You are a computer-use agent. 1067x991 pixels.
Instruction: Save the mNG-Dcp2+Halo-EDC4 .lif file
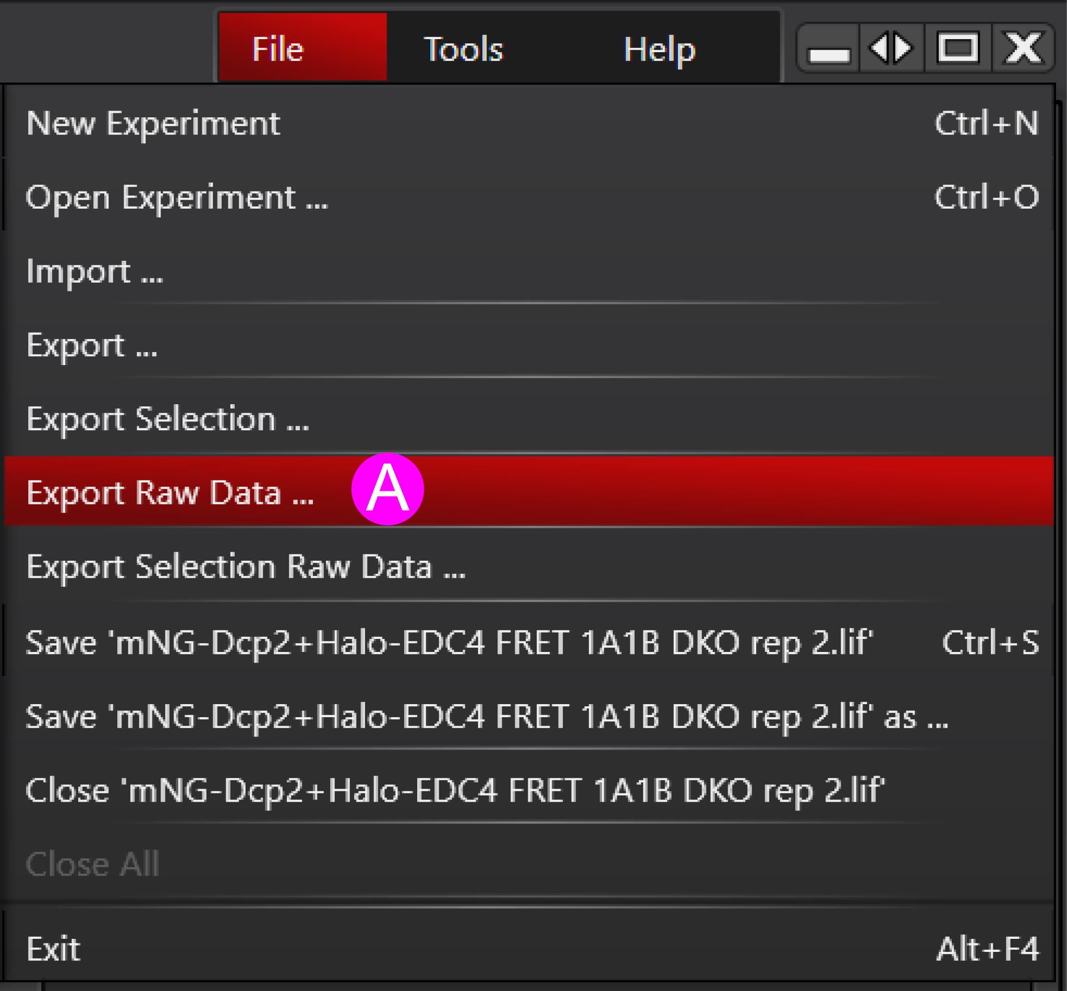[529, 642]
